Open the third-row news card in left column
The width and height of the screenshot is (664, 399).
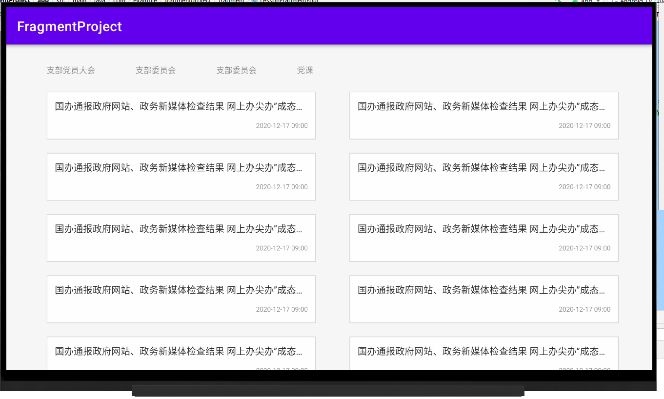pyautogui.click(x=181, y=238)
